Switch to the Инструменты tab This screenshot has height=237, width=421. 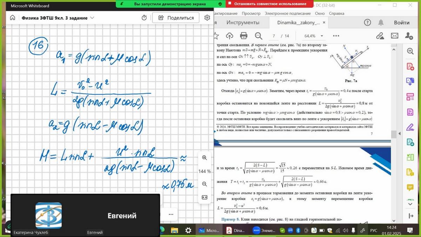click(x=243, y=22)
